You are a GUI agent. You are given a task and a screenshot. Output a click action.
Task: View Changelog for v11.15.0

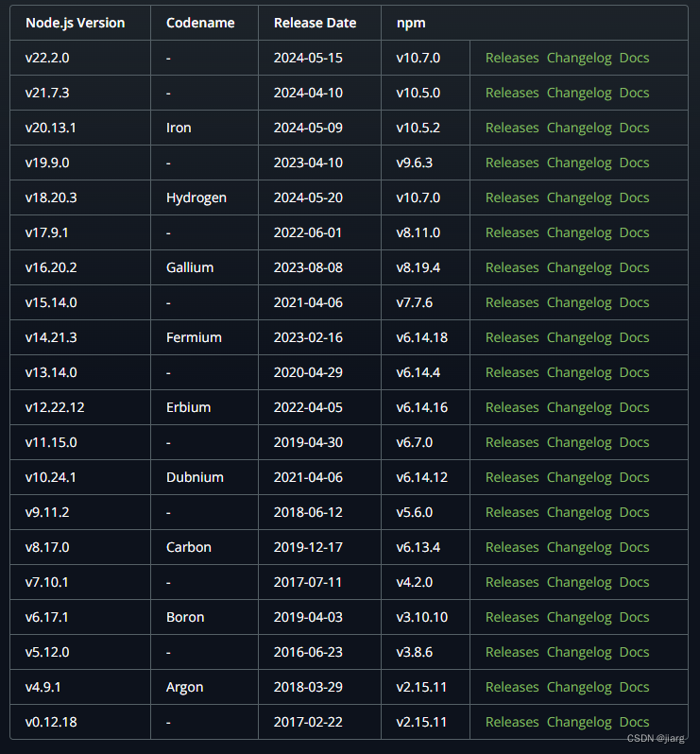pyautogui.click(x=579, y=443)
